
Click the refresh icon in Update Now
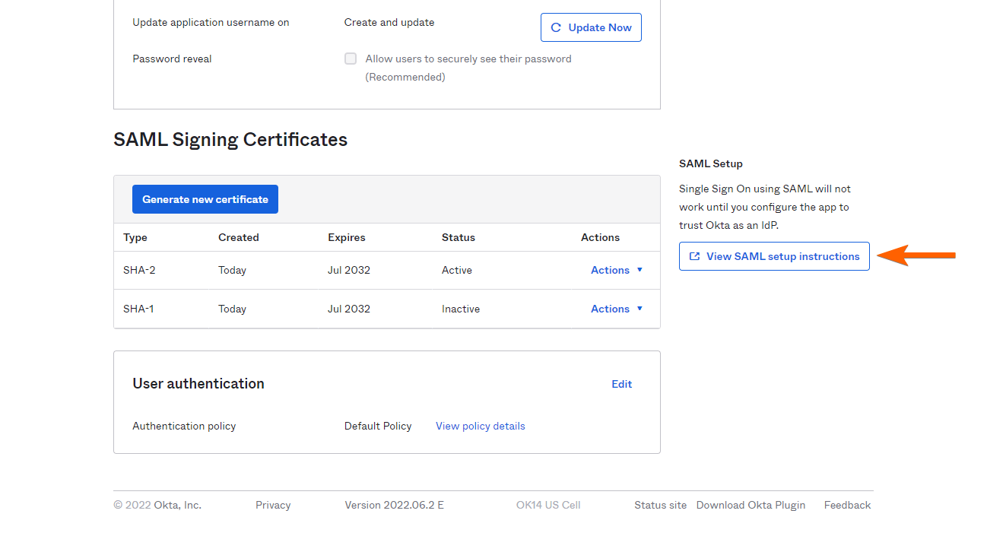[556, 27]
